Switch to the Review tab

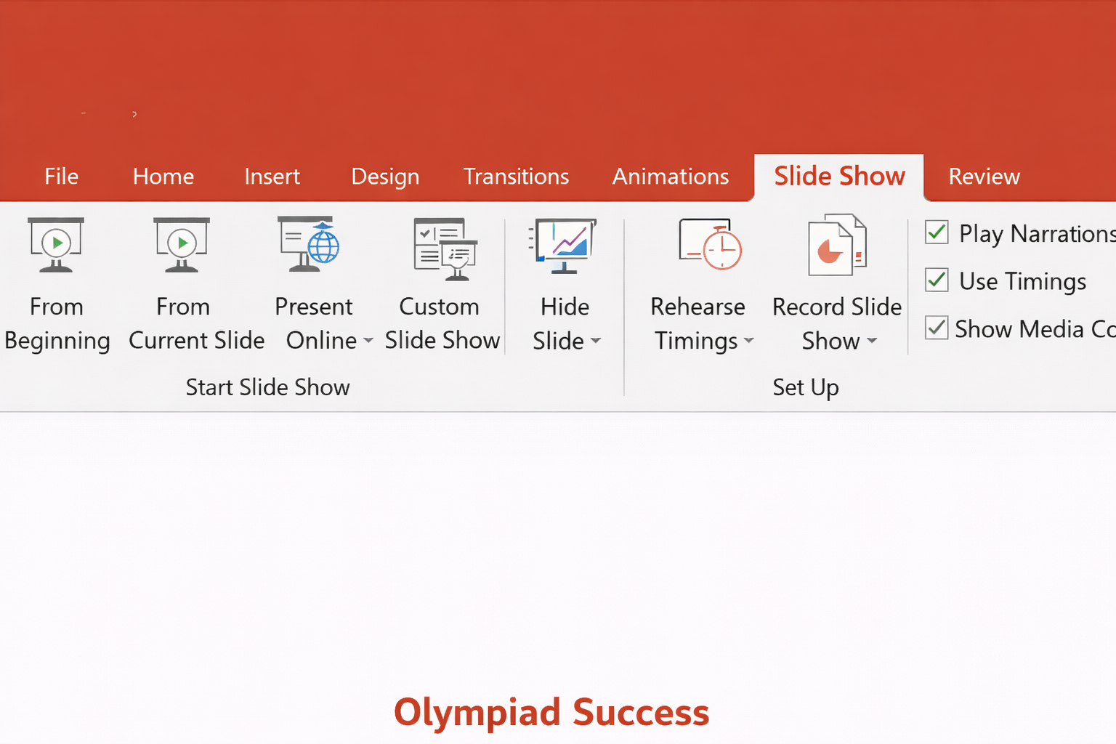point(984,177)
